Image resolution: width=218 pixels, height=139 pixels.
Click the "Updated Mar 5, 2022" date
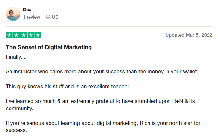tap(188, 35)
